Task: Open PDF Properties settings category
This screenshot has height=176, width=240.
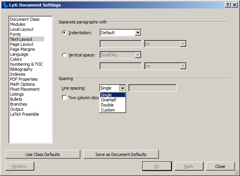Action: point(24,79)
